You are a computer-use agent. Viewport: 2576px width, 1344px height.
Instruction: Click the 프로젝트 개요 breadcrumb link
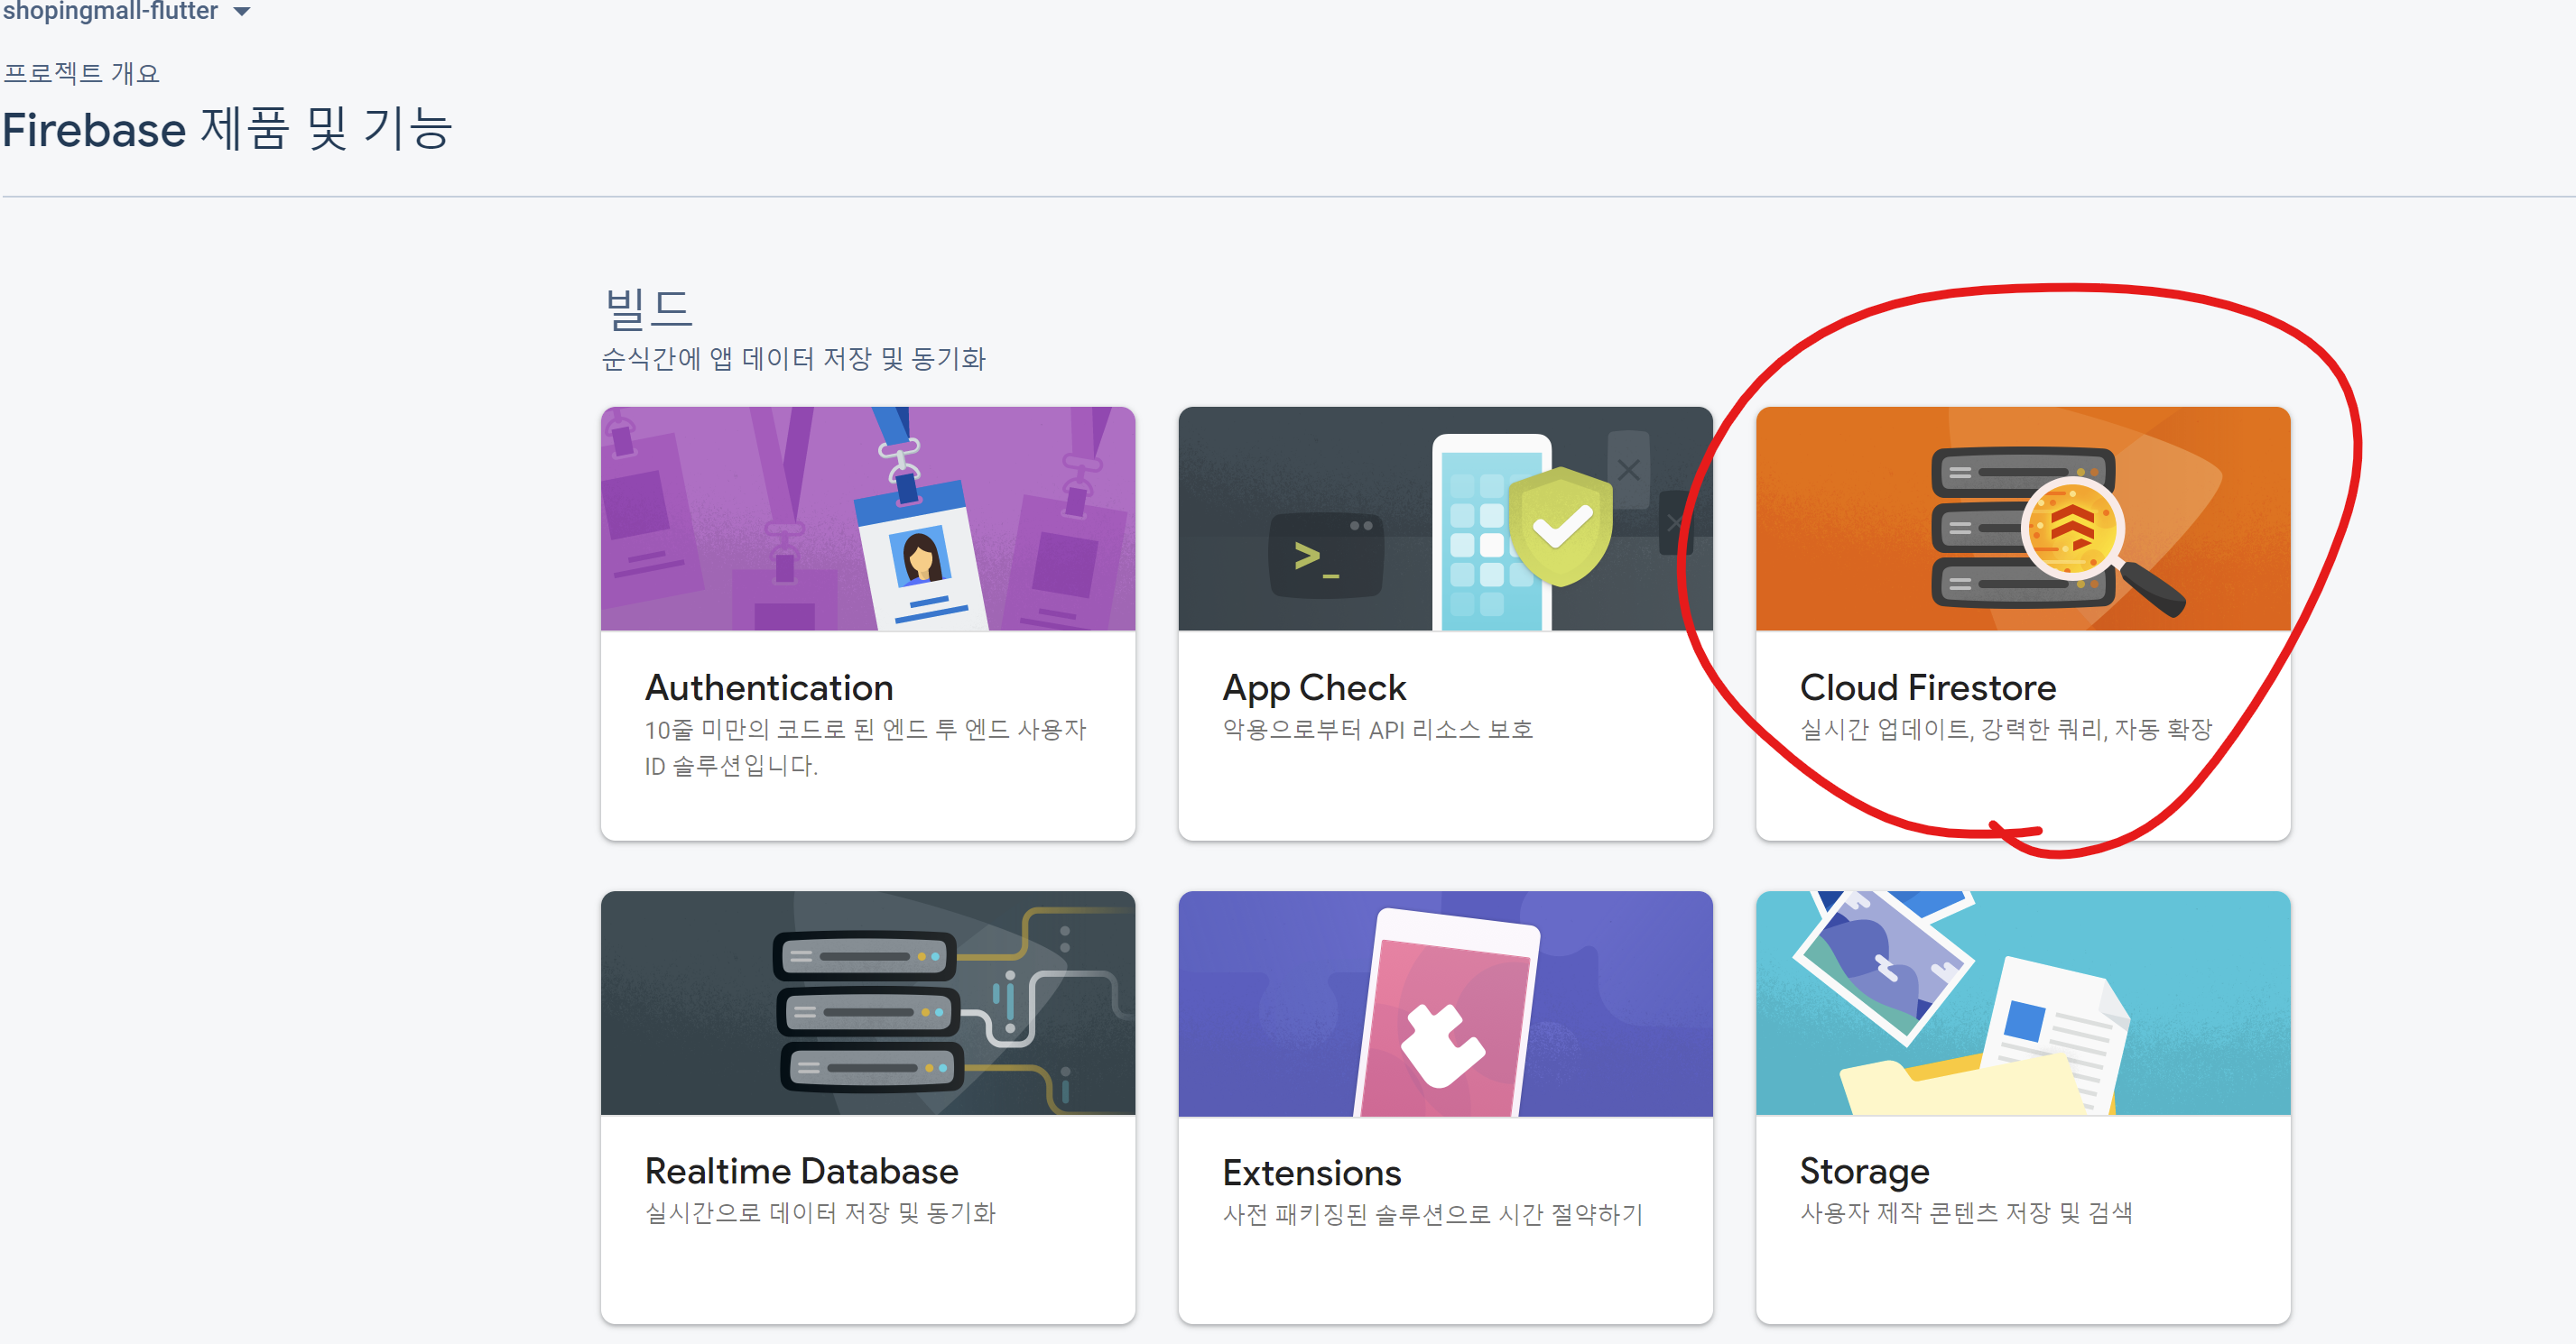[x=81, y=74]
